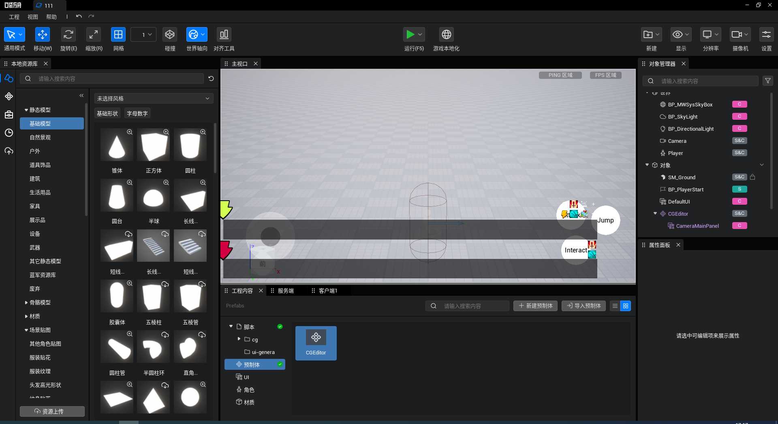Undo the last action
The height and width of the screenshot is (424, 778).
tap(79, 17)
